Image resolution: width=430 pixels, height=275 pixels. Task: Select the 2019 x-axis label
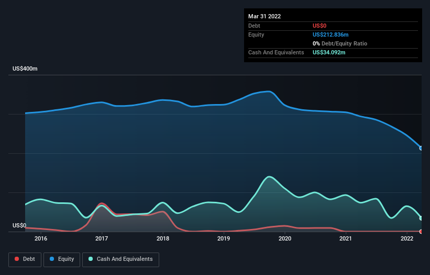pyautogui.click(x=224, y=238)
